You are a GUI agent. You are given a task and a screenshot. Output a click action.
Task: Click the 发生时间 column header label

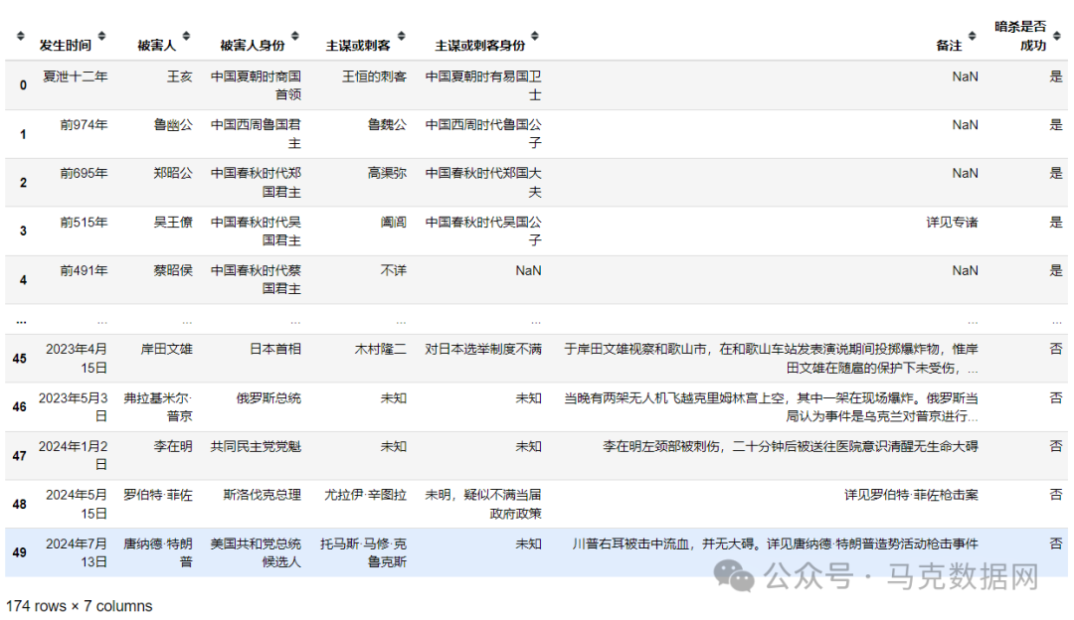click(66, 44)
